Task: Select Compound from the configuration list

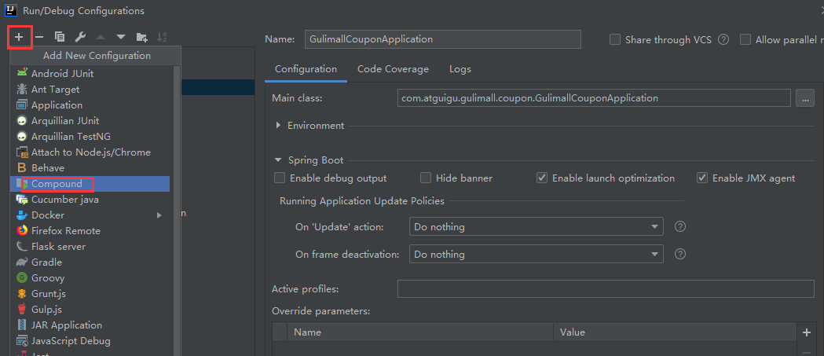Action: [57, 184]
